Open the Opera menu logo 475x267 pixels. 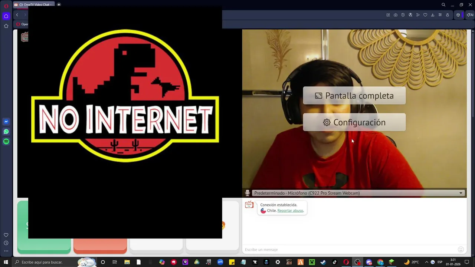point(6,6)
